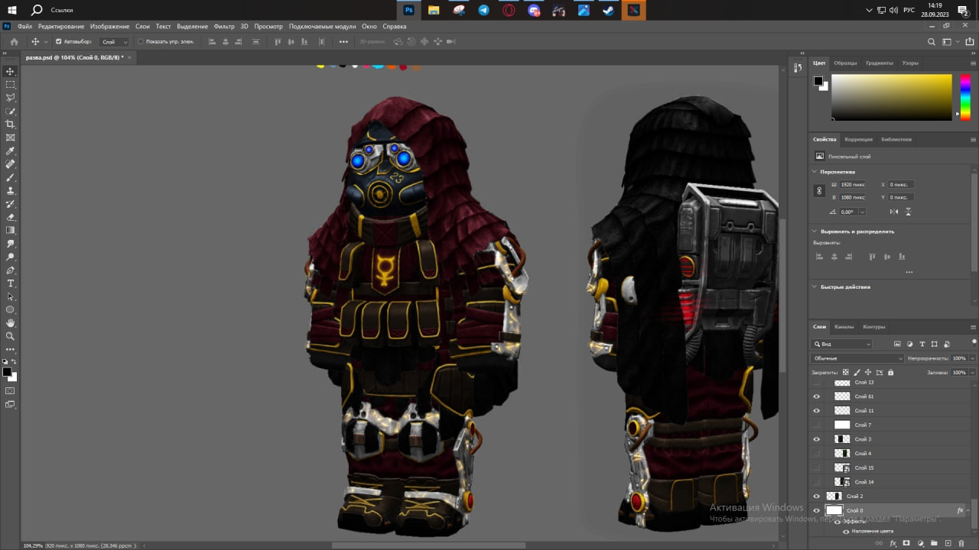
Task: Close the разва.psd document tab
Action: (129, 57)
